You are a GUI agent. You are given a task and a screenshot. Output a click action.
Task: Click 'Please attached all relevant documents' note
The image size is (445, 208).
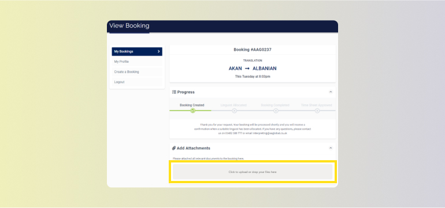tap(208, 158)
